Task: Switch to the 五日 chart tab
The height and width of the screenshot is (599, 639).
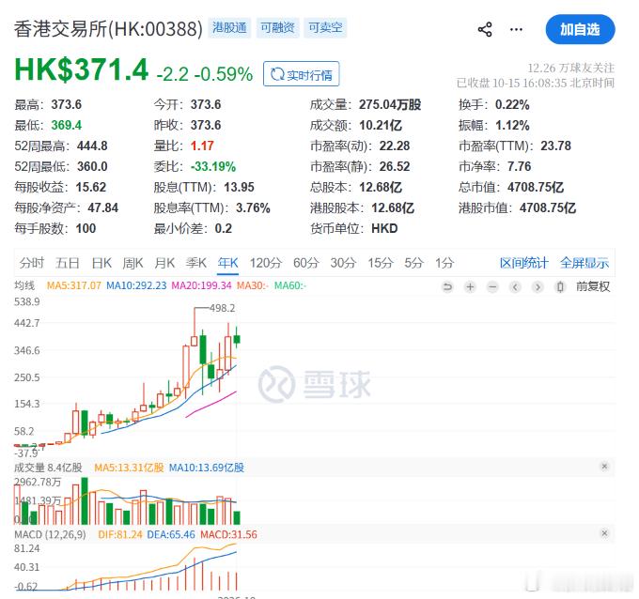Action: click(68, 263)
